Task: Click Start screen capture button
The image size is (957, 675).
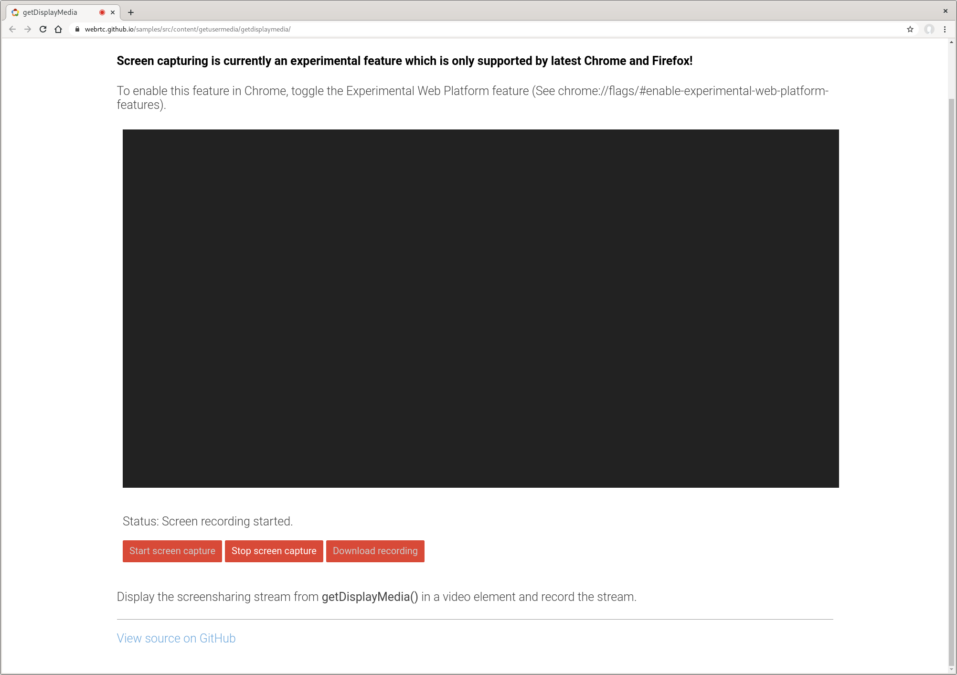Action: coord(172,551)
